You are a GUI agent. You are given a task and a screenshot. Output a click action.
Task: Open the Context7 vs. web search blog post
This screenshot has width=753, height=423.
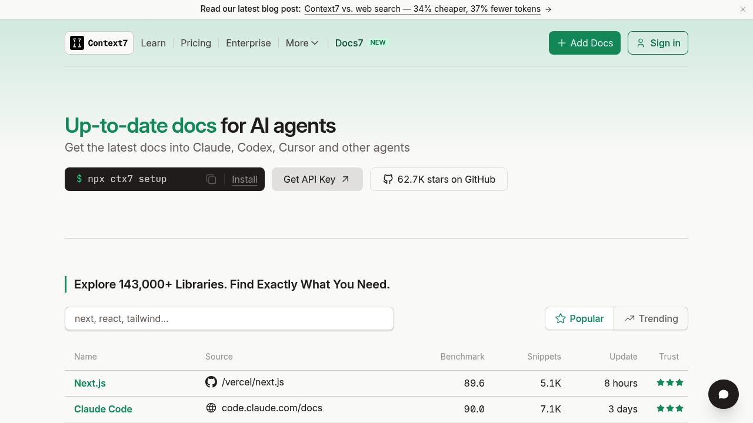[422, 9]
